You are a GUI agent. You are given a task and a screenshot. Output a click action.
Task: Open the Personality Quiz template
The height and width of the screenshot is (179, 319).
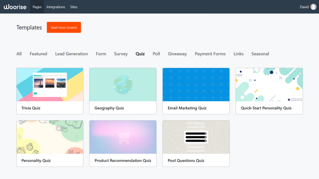coord(50,143)
